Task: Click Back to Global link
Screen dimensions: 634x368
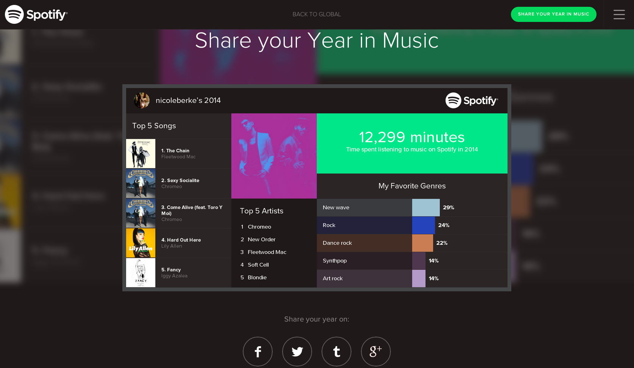Action: [x=317, y=14]
